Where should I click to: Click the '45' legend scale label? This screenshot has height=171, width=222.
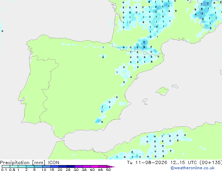tap(100, 170)
